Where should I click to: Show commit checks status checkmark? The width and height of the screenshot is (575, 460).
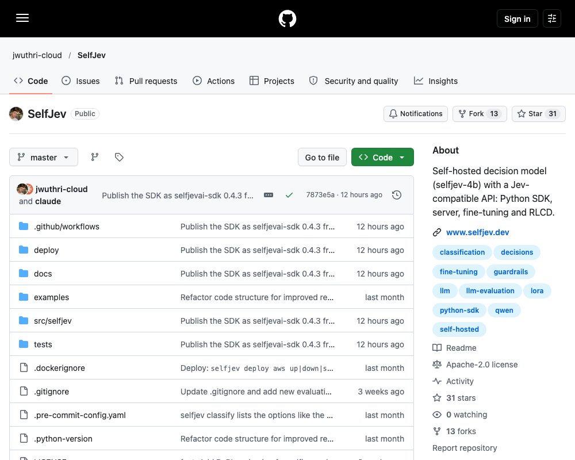(289, 195)
